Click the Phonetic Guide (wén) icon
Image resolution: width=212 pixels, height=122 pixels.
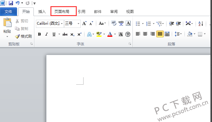click(121, 23)
